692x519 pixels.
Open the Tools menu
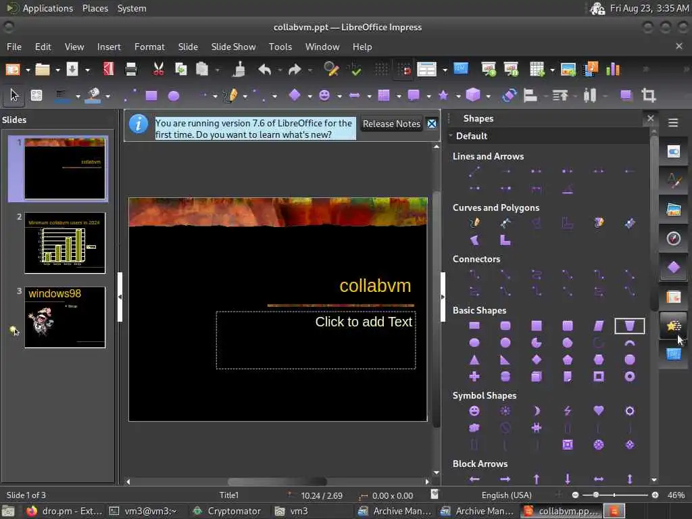(280, 47)
